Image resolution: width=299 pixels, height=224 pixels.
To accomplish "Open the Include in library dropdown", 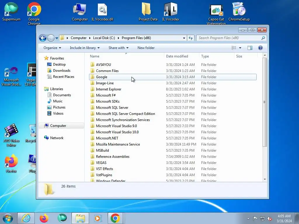I will [85, 48].
